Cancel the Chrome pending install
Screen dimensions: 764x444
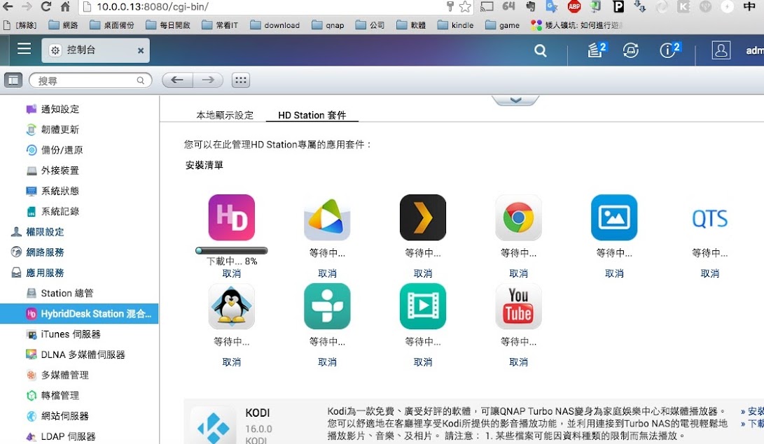coord(518,273)
